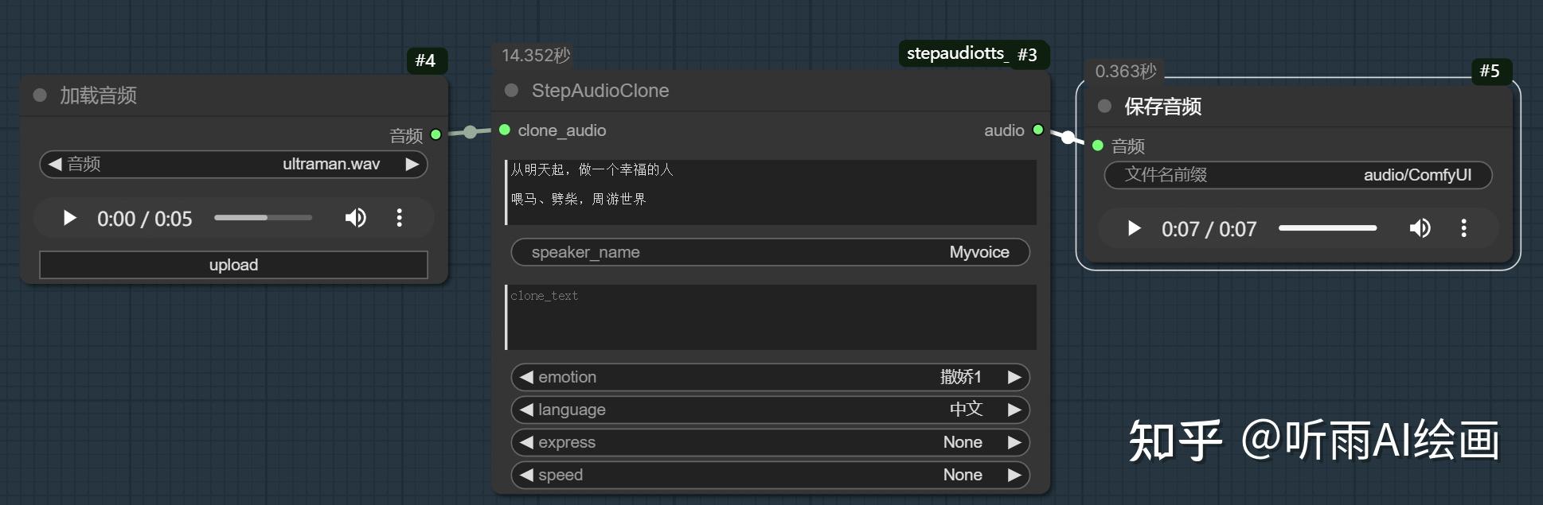Image resolution: width=1543 pixels, height=505 pixels.
Task: Collapse the 保存音频 node via its title dot
Action: [1104, 106]
